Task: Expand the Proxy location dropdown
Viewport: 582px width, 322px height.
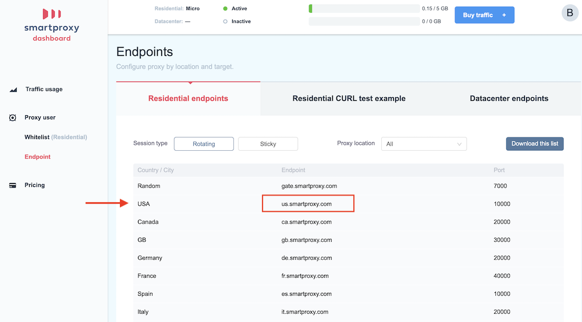Action: point(424,144)
